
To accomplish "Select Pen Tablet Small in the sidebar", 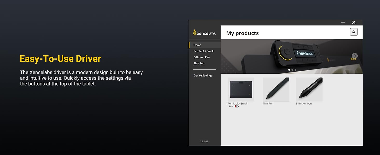I will point(203,51).
